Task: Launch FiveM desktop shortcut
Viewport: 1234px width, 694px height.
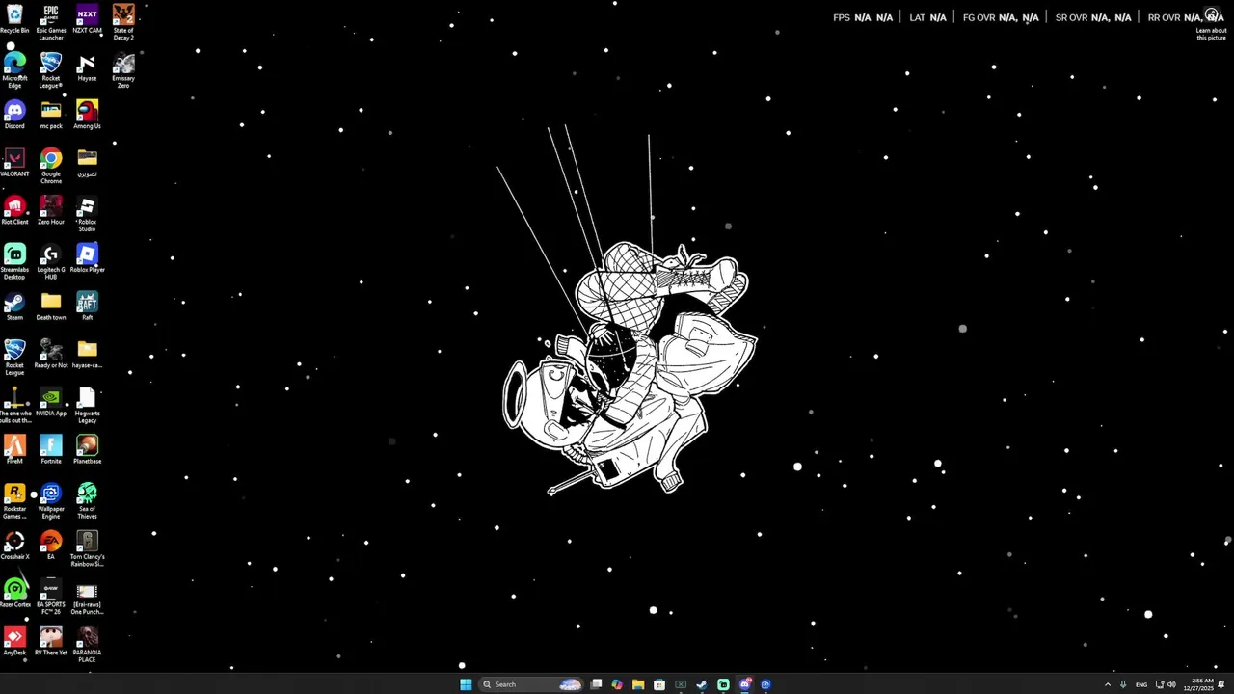Action: (x=14, y=450)
